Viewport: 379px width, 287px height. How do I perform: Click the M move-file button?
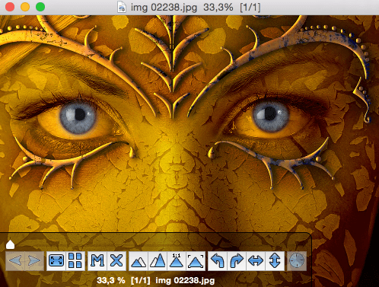pyautogui.click(x=97, y=260)
